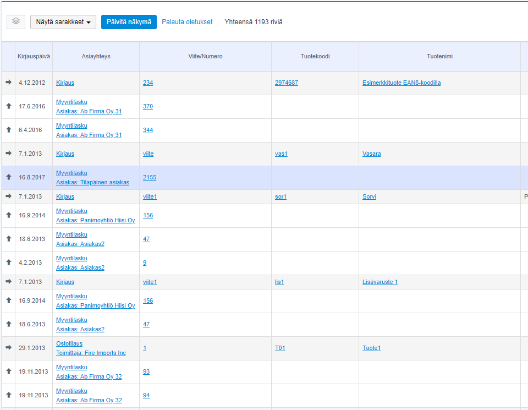Click up arrow icon in the 17.6.2016 row
Screen dimensions: 528x410
[x=9, y=106]
